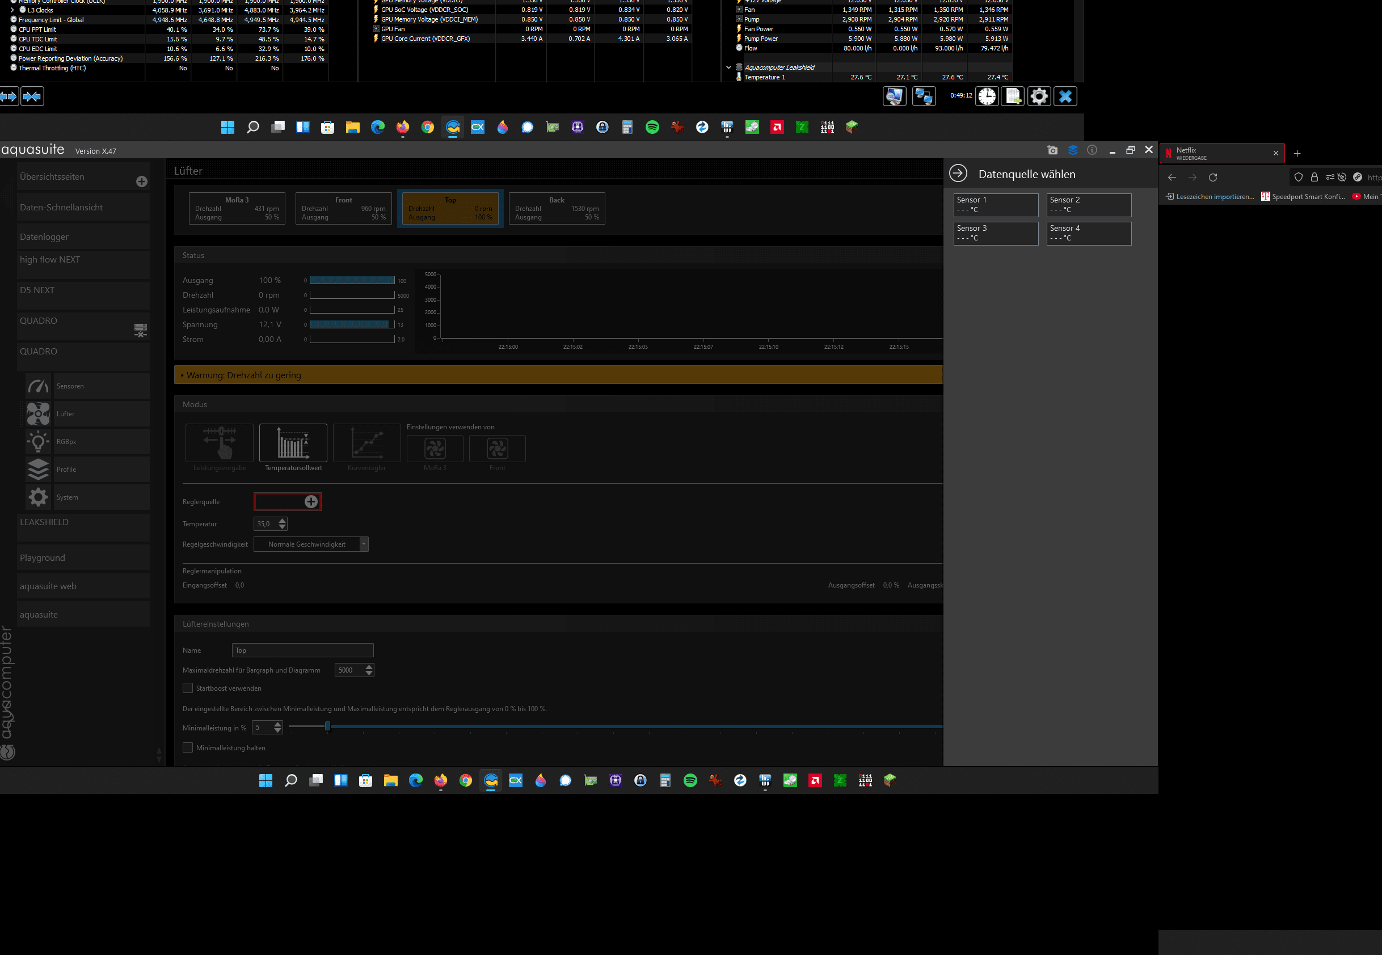Click the info icon in aquasuite title bar

coord(1092,150)
